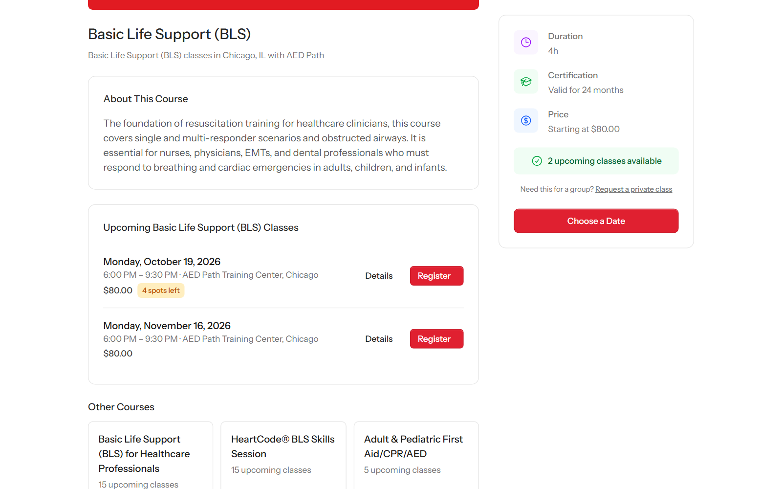Click the green checkmark availability icon
782x489 pixels.
coord(537,161)
